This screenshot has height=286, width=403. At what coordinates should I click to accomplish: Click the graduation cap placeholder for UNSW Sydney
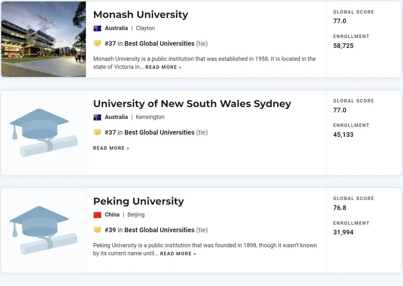point(43,133)
